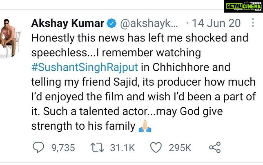Open the share icon for this tweet
Image resolution: width=263 pixels, height=165 pixels.
point(215,148)
